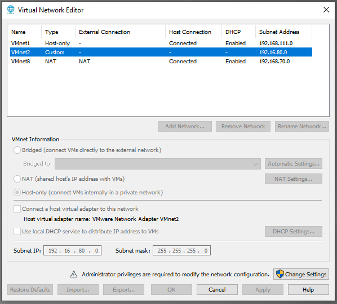Screen dimensions: 337x304
Task: Click the Import button
Action: click(x=78, y=289)
